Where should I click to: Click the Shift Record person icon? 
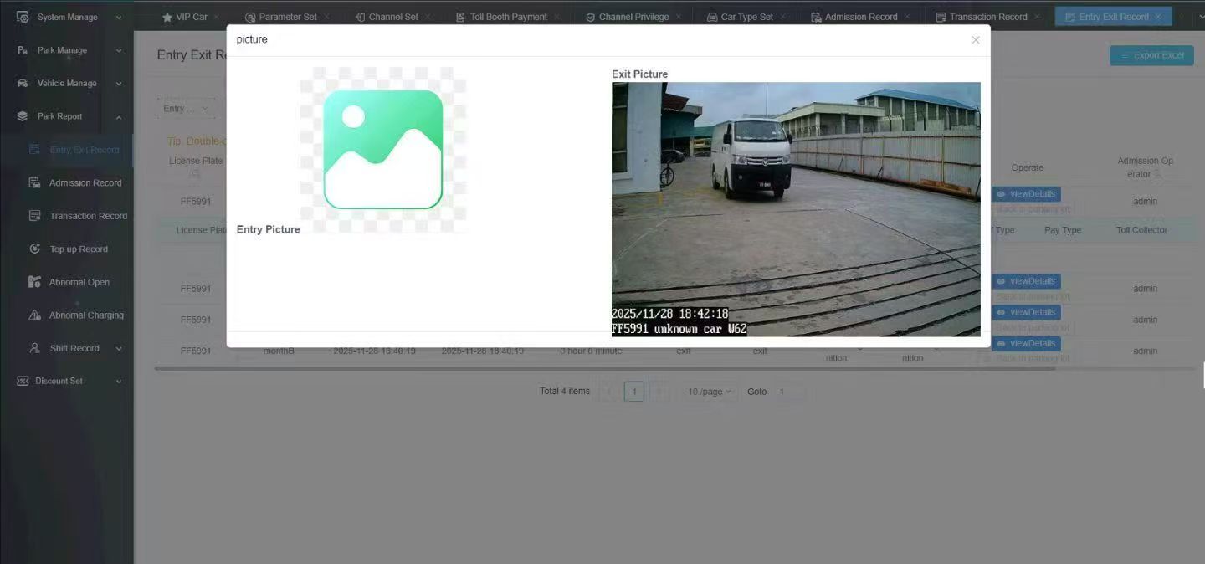(x=34, y=348)
